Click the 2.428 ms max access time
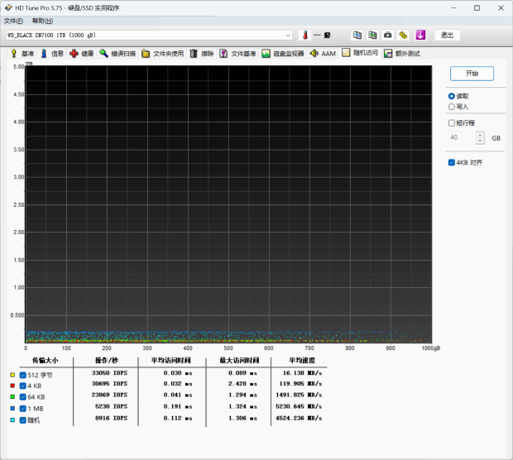Screen dimensions: 513x460 242,383
